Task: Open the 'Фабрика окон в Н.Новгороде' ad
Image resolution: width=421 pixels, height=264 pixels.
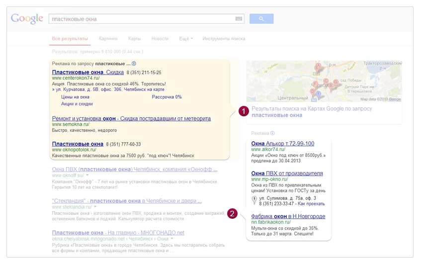Action: (288, 216)
